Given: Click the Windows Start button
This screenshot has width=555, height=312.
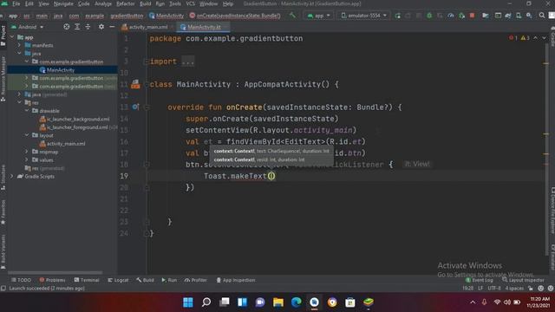Looking at the screenshot, I should [188, 302].
